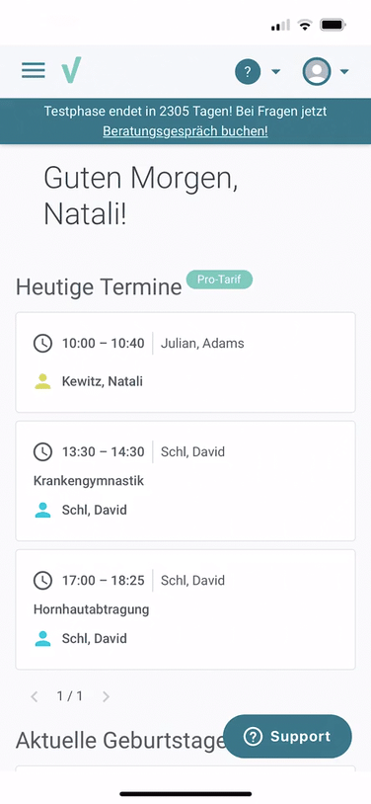
Task: Click clock icon of 13:30 appointment
Action: (x=42, y=451)
